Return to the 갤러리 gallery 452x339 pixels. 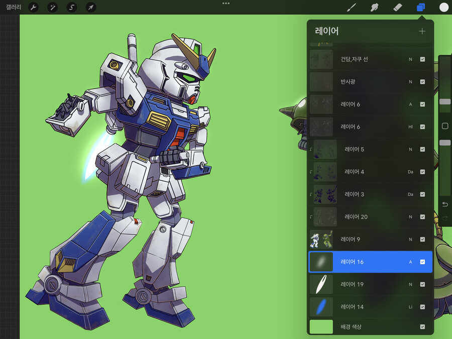tap(14, 7)
